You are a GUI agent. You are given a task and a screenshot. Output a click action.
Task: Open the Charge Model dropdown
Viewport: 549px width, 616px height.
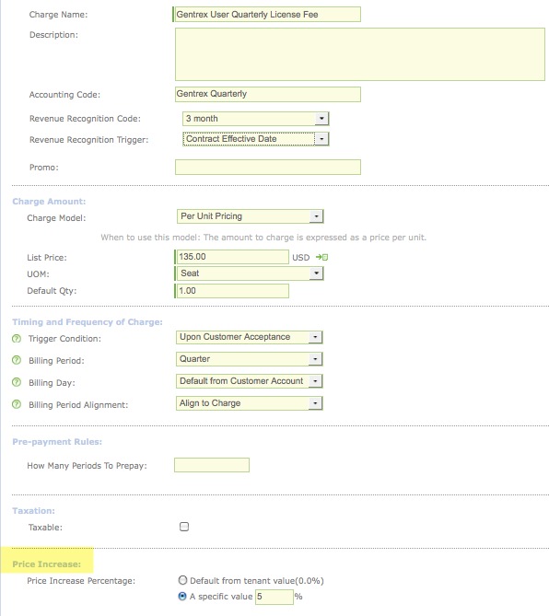pos(250,216)
